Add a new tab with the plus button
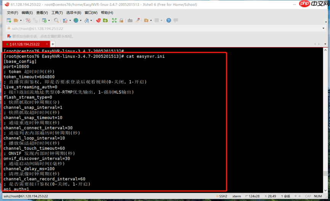Viewport: 330px width, 201px height. pos(53,44)
